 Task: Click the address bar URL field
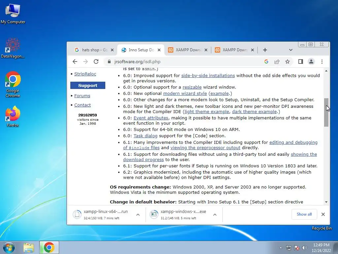(x=186, y=62)
